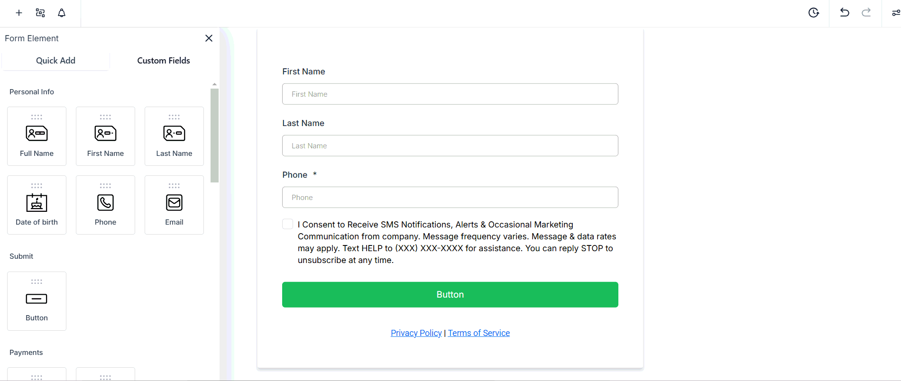Switch to the Quick Add tab
This screenshot has width=901, height=381.
pyautogui.click(x=55, y=61)
